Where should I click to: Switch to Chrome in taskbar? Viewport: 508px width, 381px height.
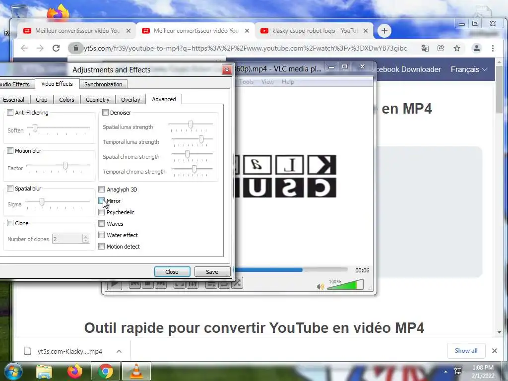click(x=105, y=371)
